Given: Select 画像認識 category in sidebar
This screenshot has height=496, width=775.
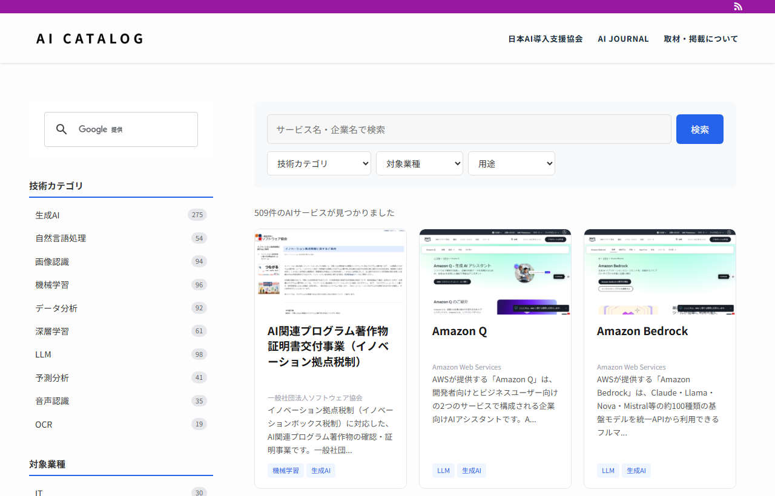Looking at the screenshot, I should (x=121, y=261).
